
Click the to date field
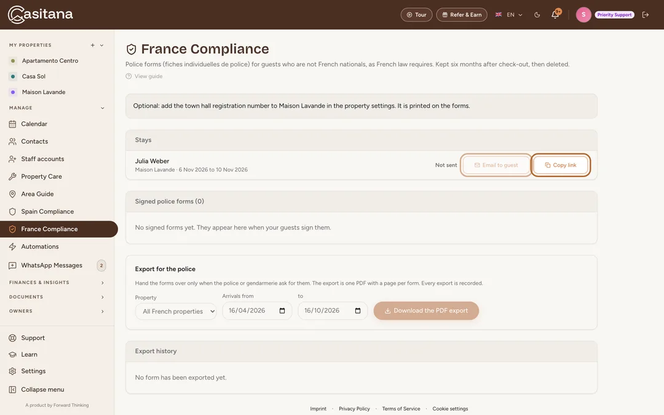333,311
